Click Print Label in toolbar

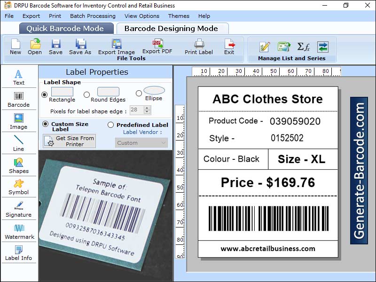coord(199,47)
